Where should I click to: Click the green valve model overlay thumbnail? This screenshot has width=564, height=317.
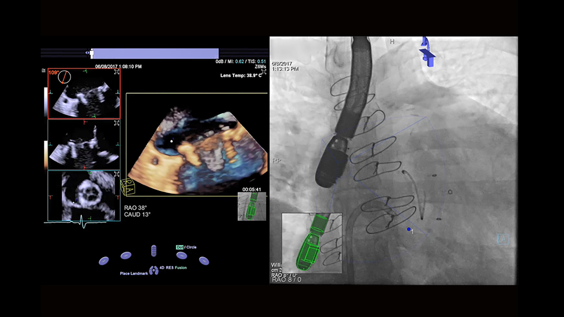point(252,206)
